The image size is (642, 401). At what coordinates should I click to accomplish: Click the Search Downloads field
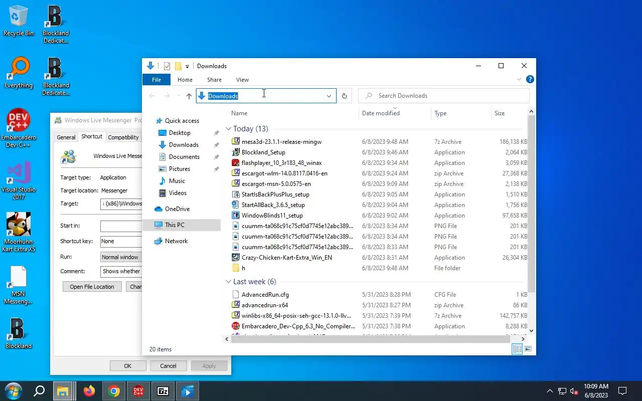[x=444, y=96]
